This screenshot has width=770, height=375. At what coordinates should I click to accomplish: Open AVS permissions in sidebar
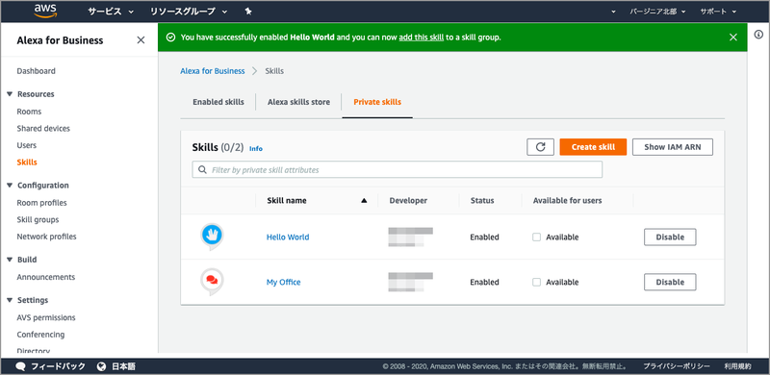tap(46, 317)
